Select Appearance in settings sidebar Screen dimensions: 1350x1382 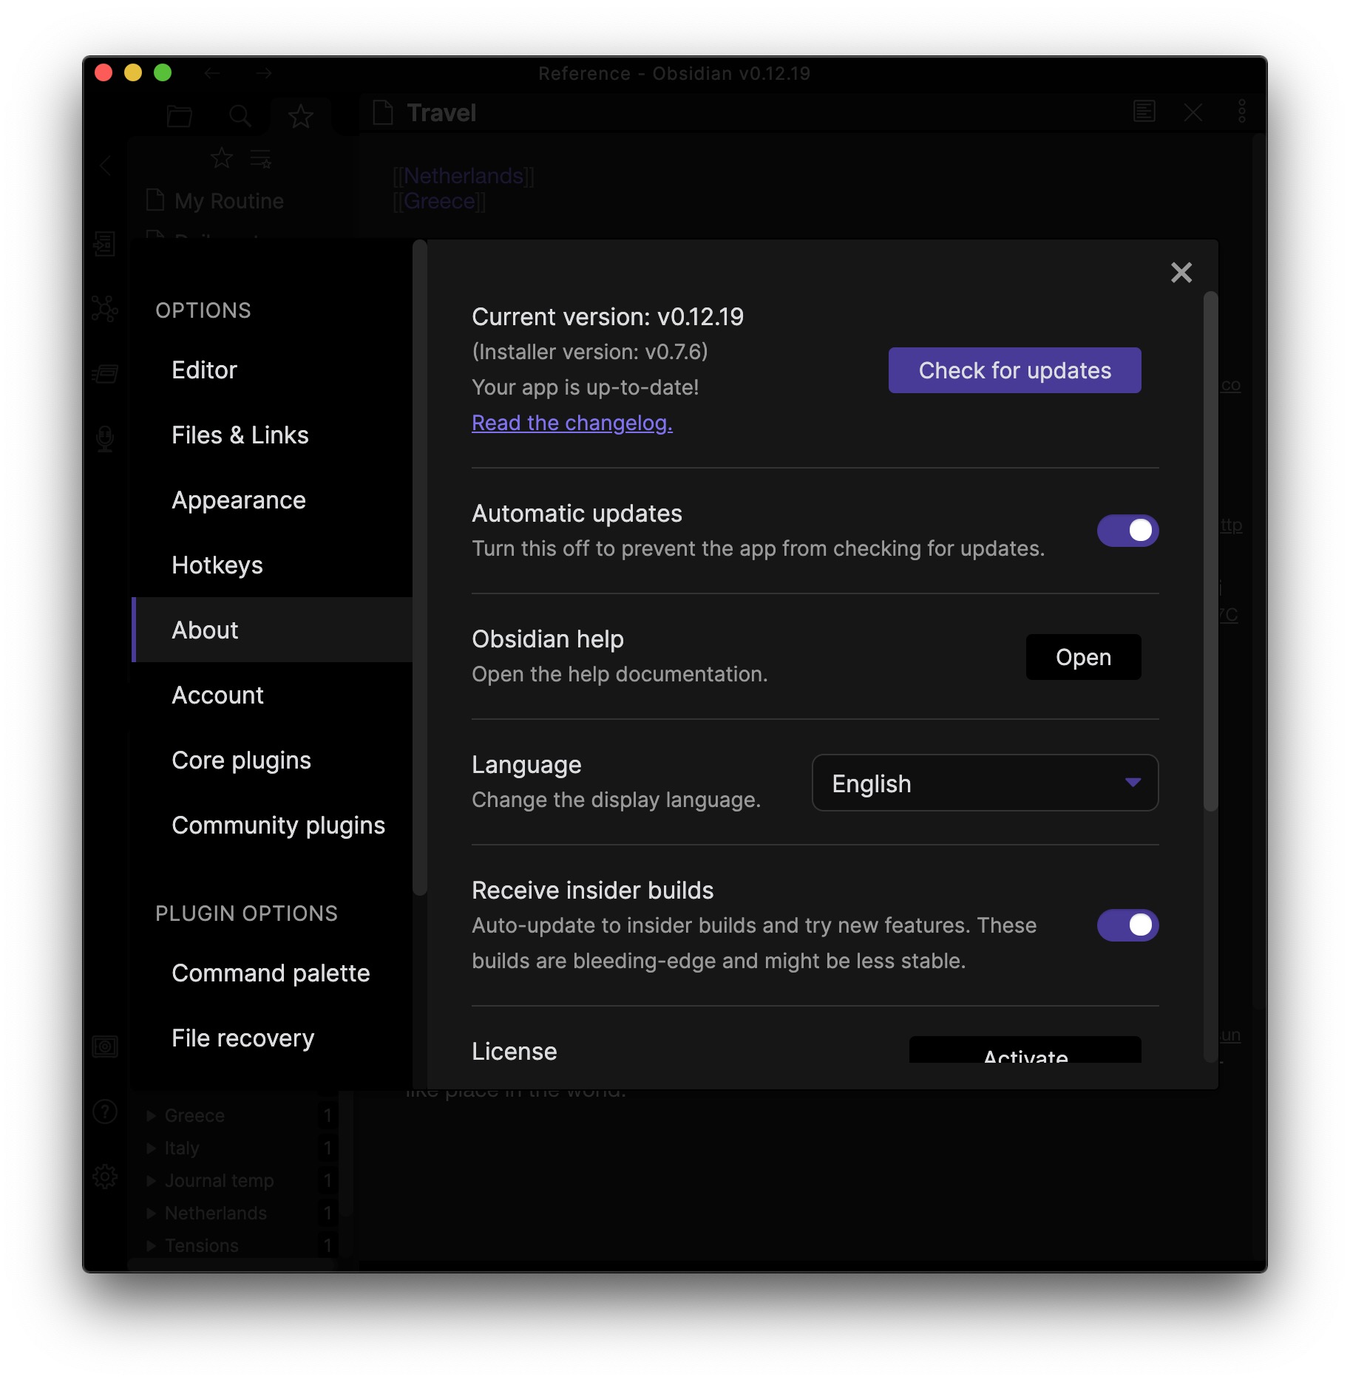[x=272, y=500]
